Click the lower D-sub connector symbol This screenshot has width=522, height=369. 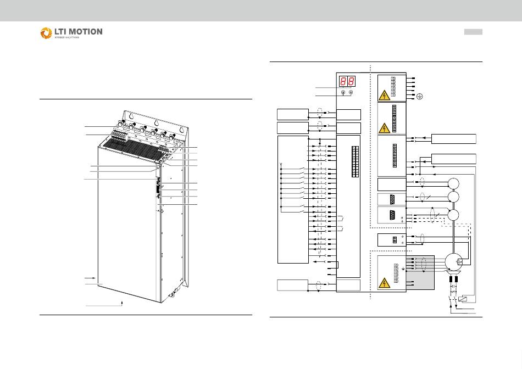pos(392,215)
